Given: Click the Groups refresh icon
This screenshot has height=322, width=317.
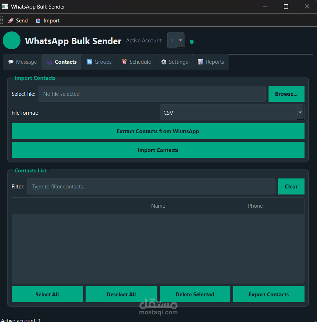Looking at the screenshot, I should pyautogui.click(x=89, y=62).
